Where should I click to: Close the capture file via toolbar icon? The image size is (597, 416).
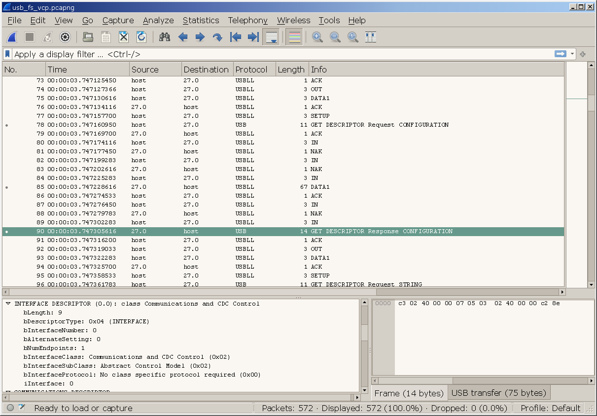(x=124, y=37)
